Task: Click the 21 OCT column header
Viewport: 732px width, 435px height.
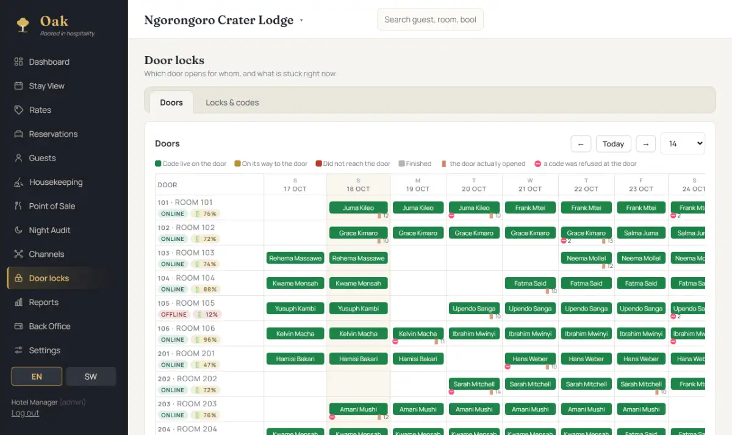Action: tap(531, 185)
